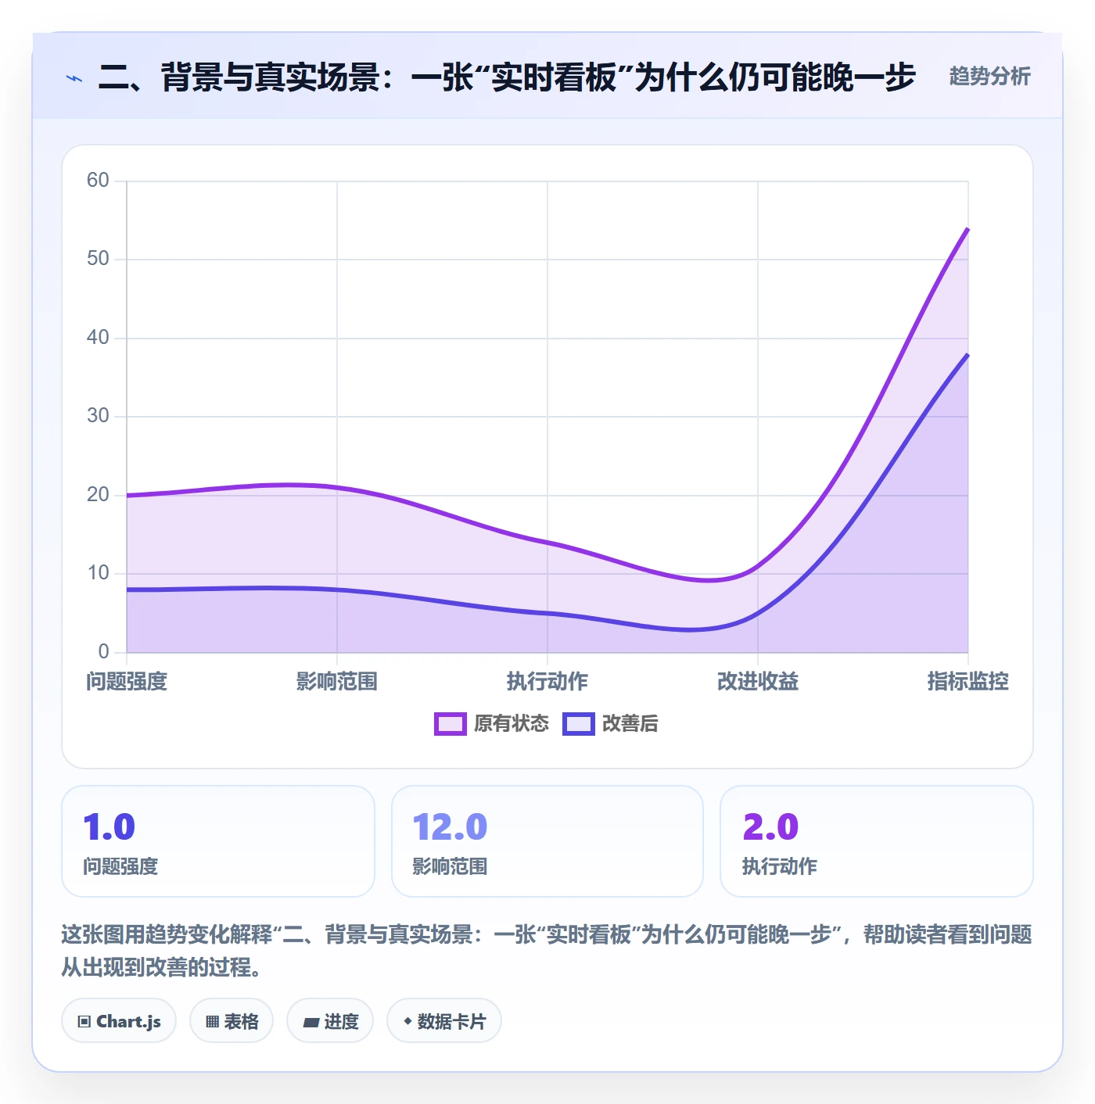Select the 表格 tag label
1095x1104 pixels.
pos(241,1022)
